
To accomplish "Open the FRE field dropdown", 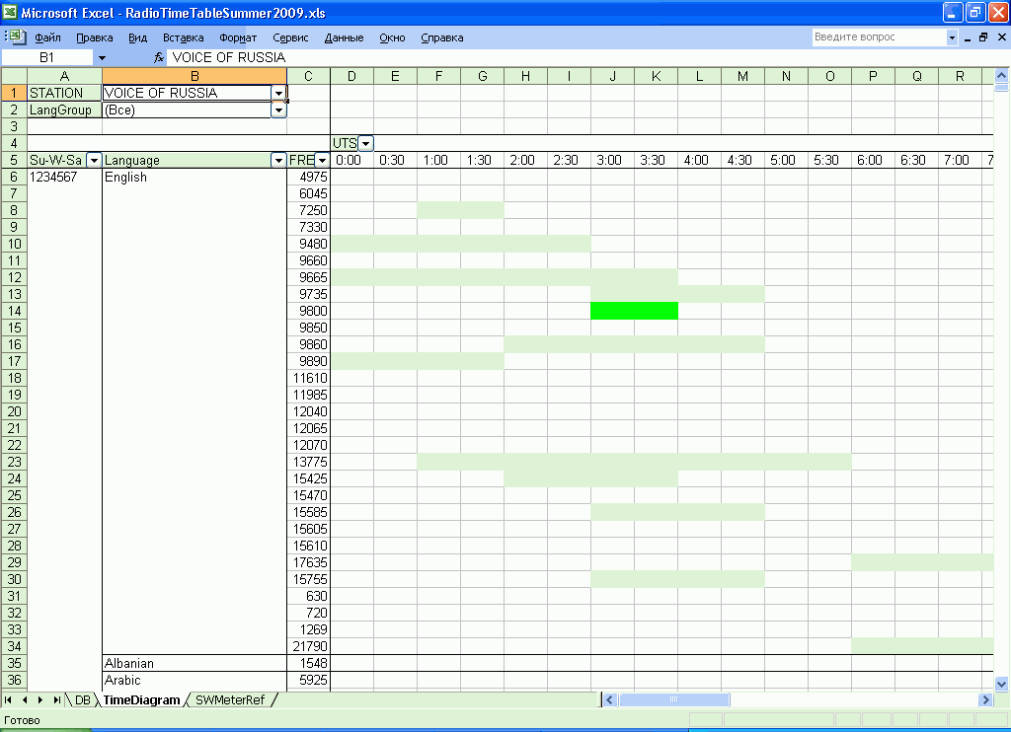I will pyautogui.click(x=322, y=160).
